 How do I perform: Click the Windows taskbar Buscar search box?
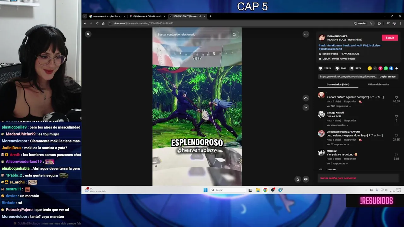click(x=228, y=190)
